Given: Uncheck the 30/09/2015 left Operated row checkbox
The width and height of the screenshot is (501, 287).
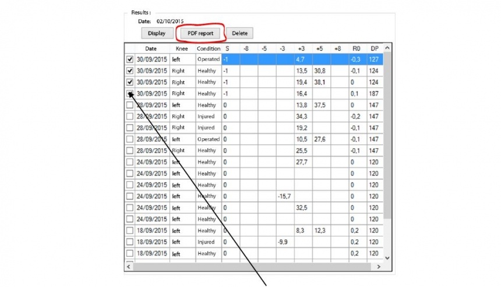Looking at the screenshot, I should [129, 59].
